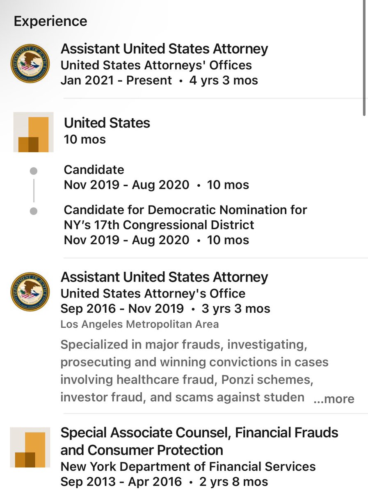Tap the Candidate position title
This screenshot has width=368, height=492.
point(94,169)
